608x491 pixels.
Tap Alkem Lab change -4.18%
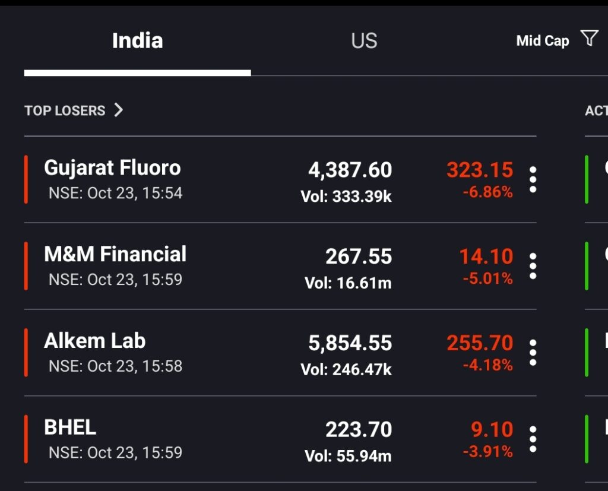pos(488,365)
